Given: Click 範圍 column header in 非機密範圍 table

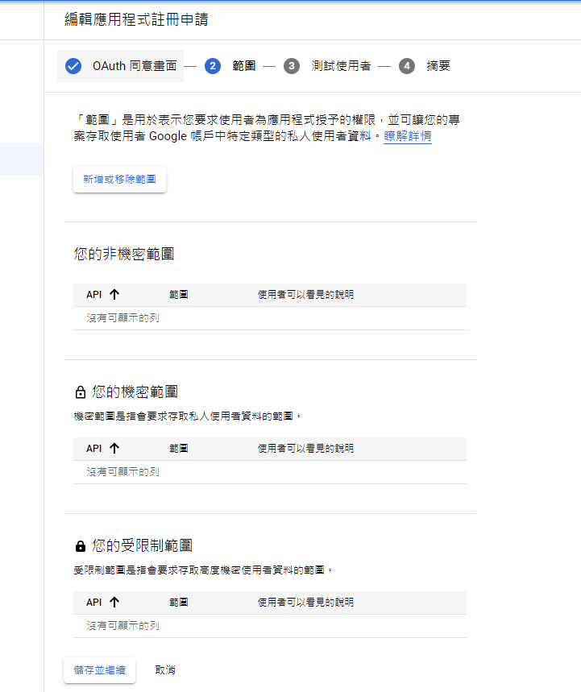Looking at the screenshot, I should point(179,294).
